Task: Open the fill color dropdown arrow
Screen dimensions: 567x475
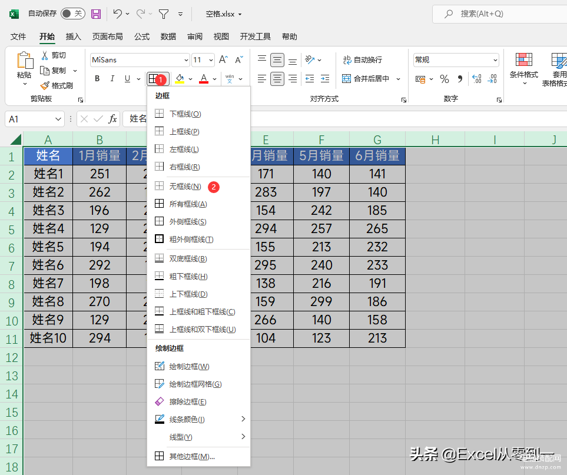Action: (x=191, y=79)
